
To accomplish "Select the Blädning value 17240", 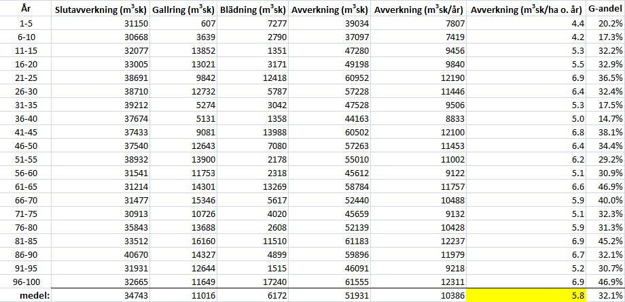I will (x=253, y=282).
